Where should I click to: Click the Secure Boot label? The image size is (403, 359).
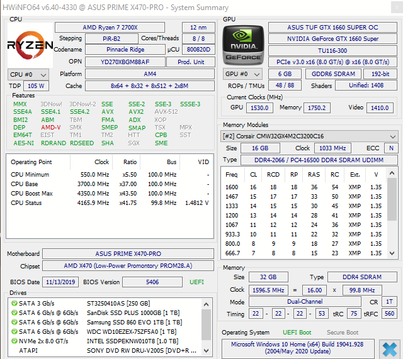click(x=343, y=333)
